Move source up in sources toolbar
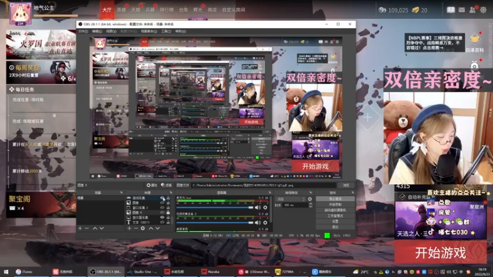This screenshot has height=277, width=493. pos(150,228)
